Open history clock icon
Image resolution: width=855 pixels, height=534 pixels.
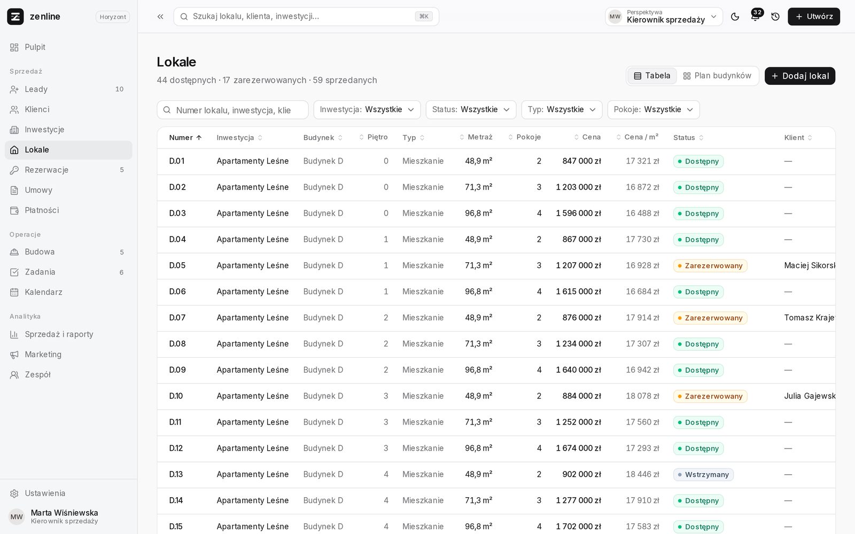[x=775, y=17]
